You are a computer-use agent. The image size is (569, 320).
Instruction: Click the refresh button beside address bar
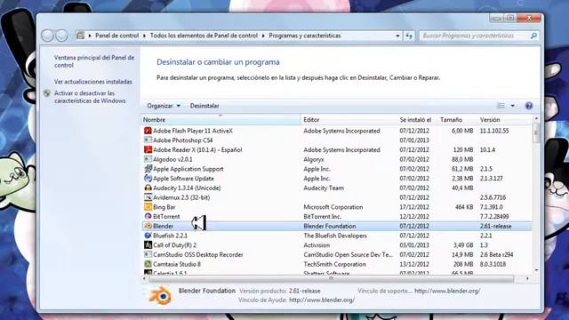pos(409,36)
